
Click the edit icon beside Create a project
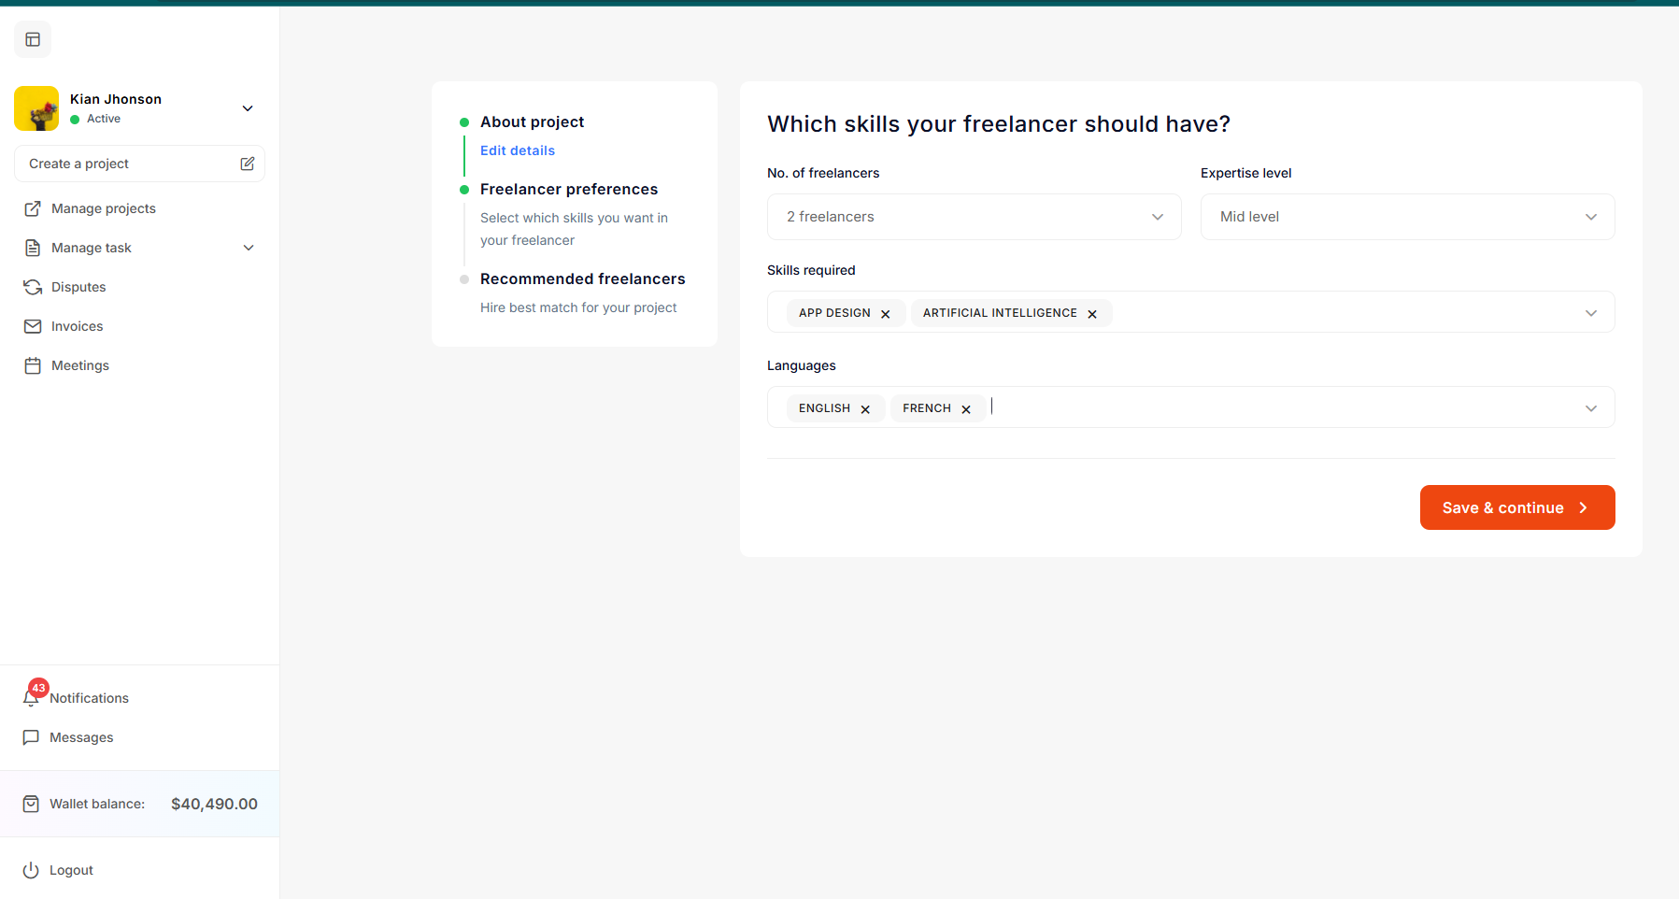tap(247, 164)
